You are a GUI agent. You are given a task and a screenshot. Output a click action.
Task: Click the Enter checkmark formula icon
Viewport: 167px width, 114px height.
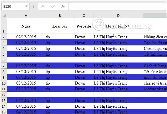tap(53, 7)
